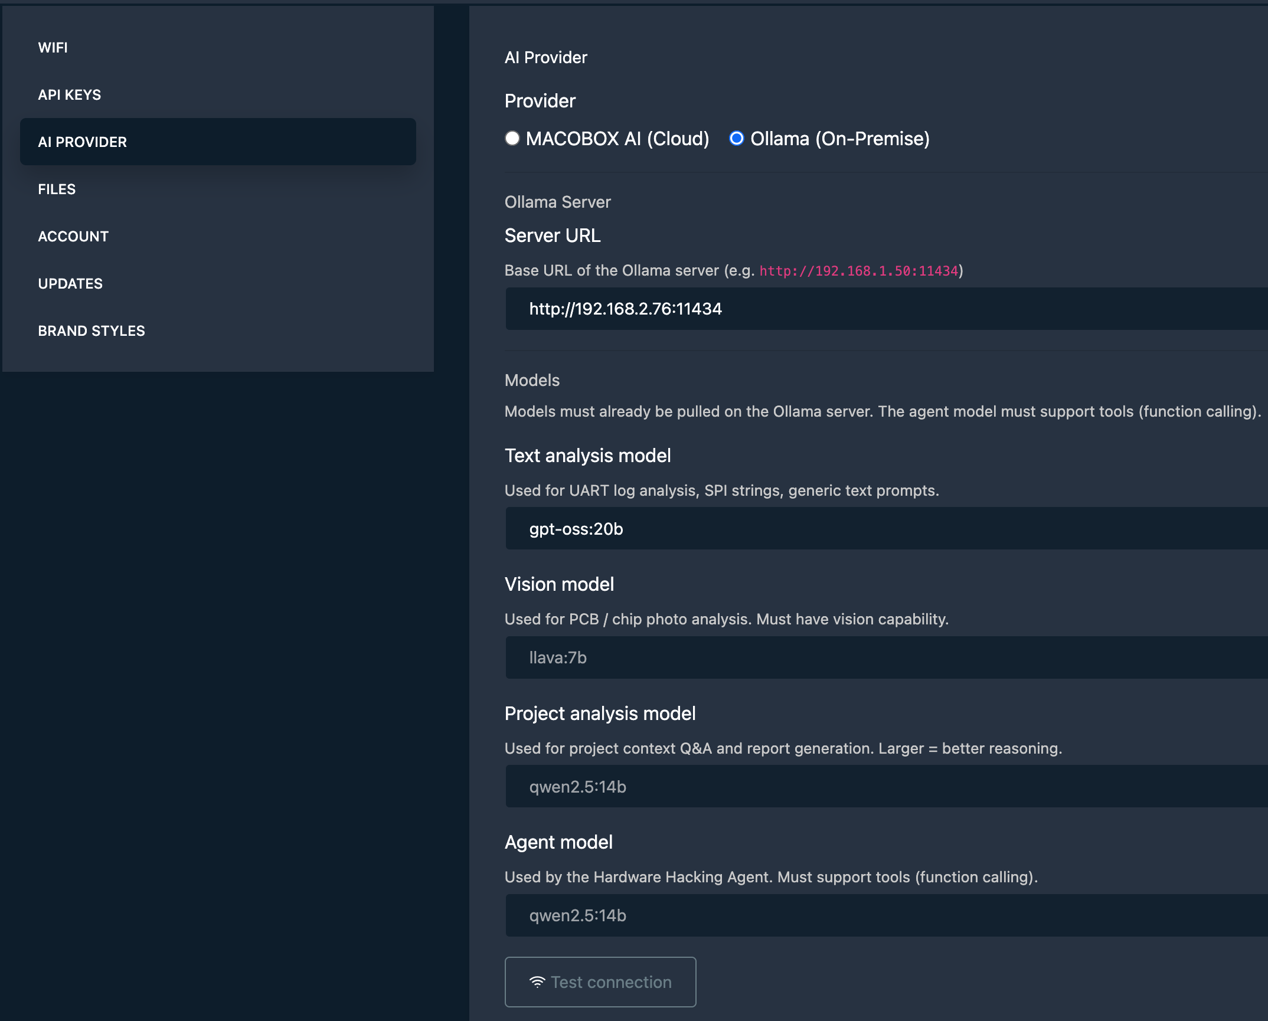Click the Server URL input field

[x=826, y=307]
